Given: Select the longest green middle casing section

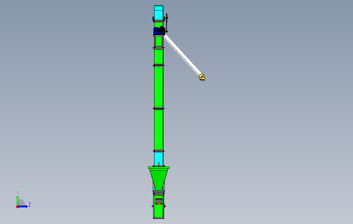Looking at the screenshot, I should click(159, 87).
